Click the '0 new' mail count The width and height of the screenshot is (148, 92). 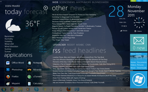[139, 48]
